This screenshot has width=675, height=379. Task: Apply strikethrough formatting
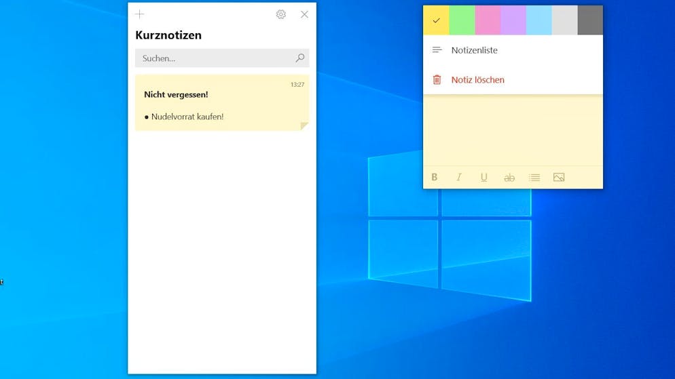coord(509,178)
